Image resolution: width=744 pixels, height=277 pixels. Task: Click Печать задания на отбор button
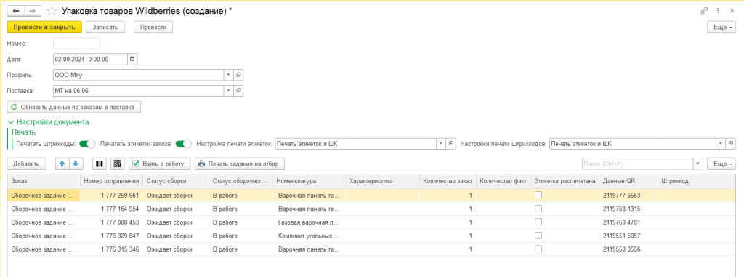coord(240,164)
